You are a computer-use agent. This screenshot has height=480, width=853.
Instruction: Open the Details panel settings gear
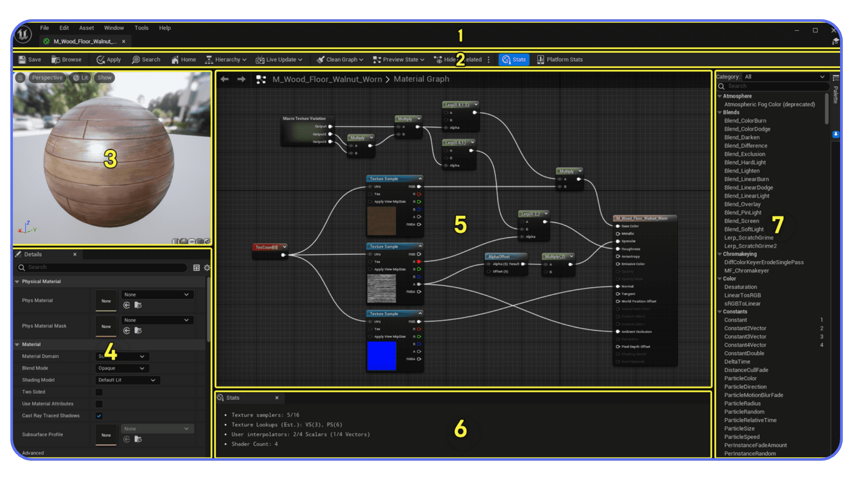pyautogui.click(x=207, y=268)
